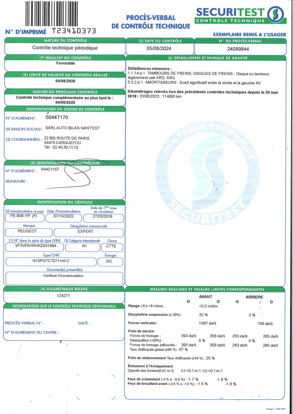Screen dimensions: 293x414
Task: Select parking brake efficiency 25 %
Action: (x=210, y=358)
